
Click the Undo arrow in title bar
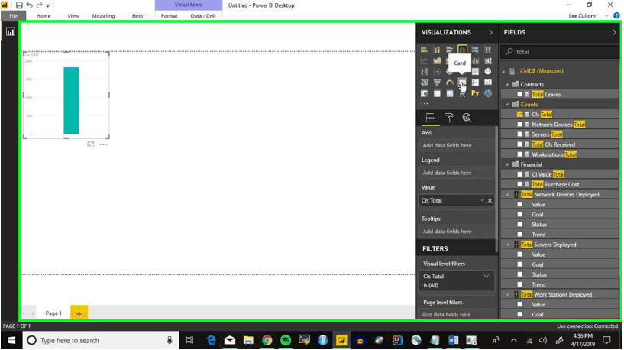point(30,5)
